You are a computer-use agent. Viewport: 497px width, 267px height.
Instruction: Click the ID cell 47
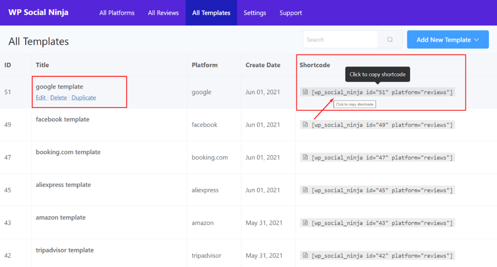pos(8,157)
